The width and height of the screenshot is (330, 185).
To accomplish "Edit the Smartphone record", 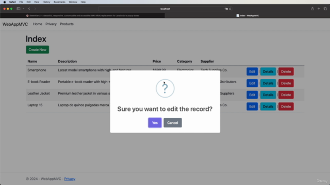I will coord(252,72).
